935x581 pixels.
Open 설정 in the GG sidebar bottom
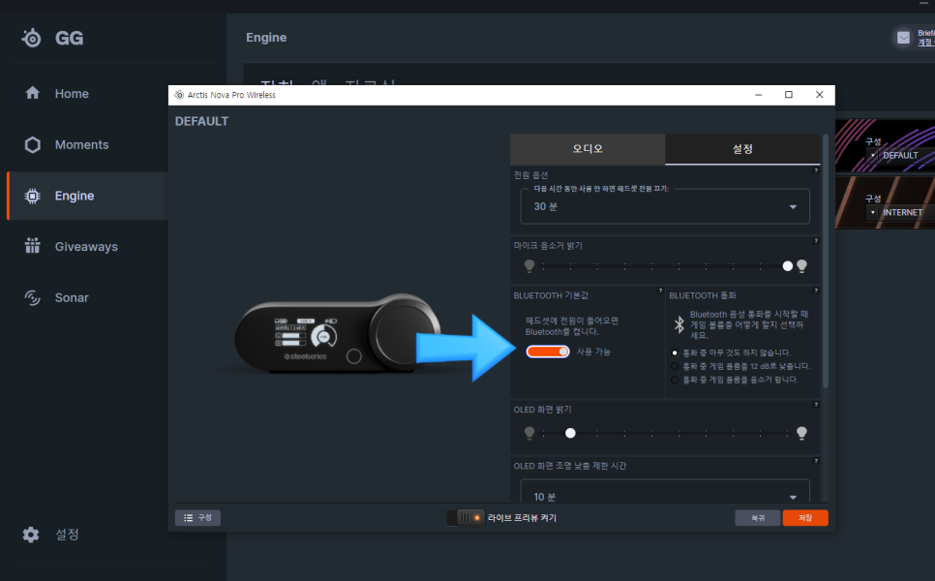point(67,535)
